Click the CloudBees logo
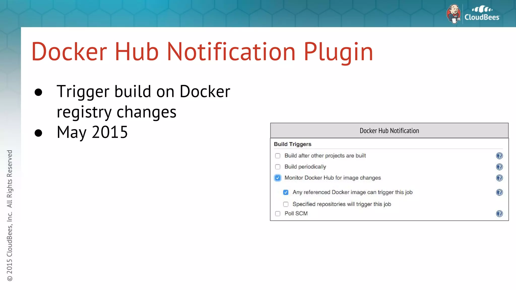The width and height of the screenshot is (516, 290). click(482, 13)
